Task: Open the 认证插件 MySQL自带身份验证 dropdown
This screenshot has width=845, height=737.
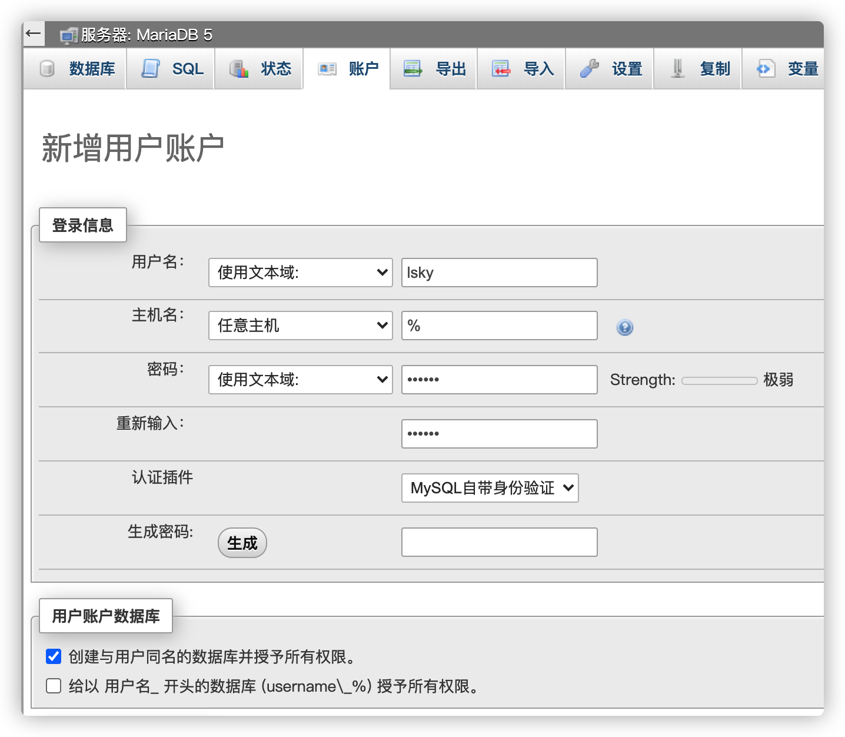Action: click(x=490, y=488)
